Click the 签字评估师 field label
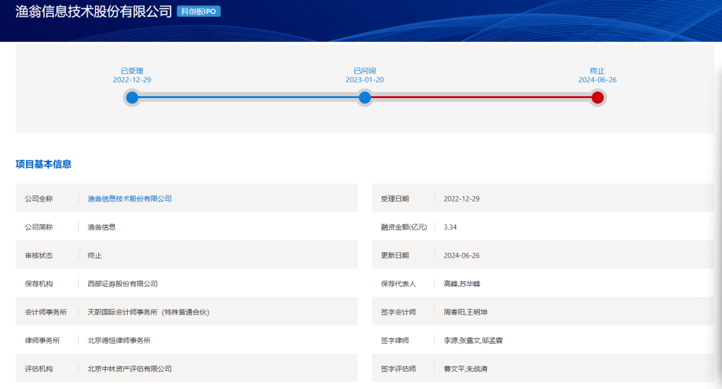722x389 pixels. coord(398,369)
